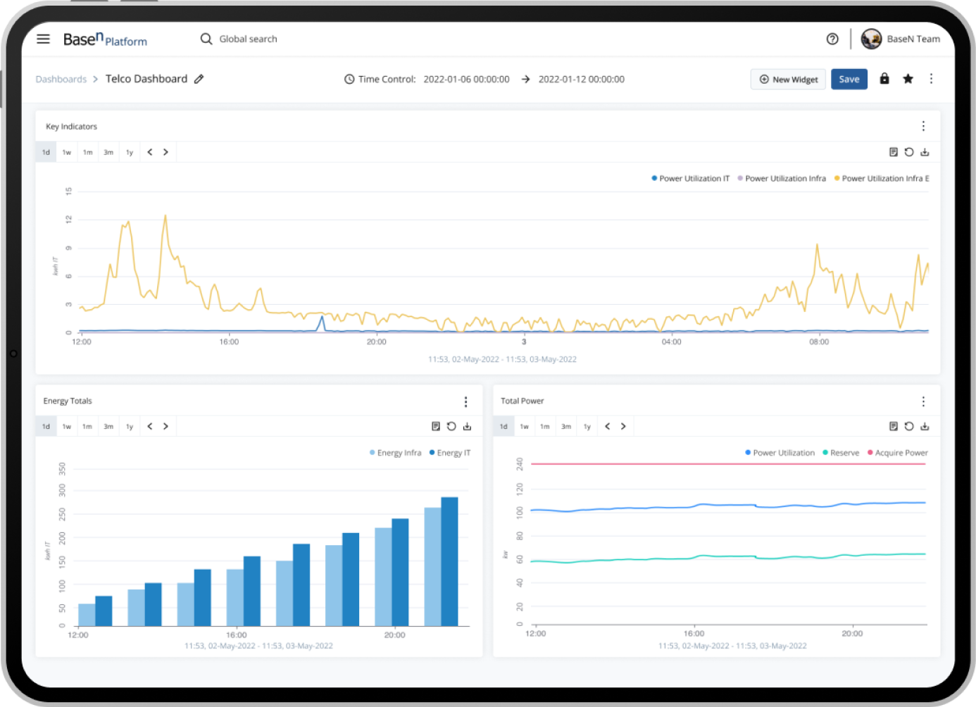This screenshot has height=707, width=976.
Task: Select 1y range in Key Indicators
Action: [x=130, y=152]
